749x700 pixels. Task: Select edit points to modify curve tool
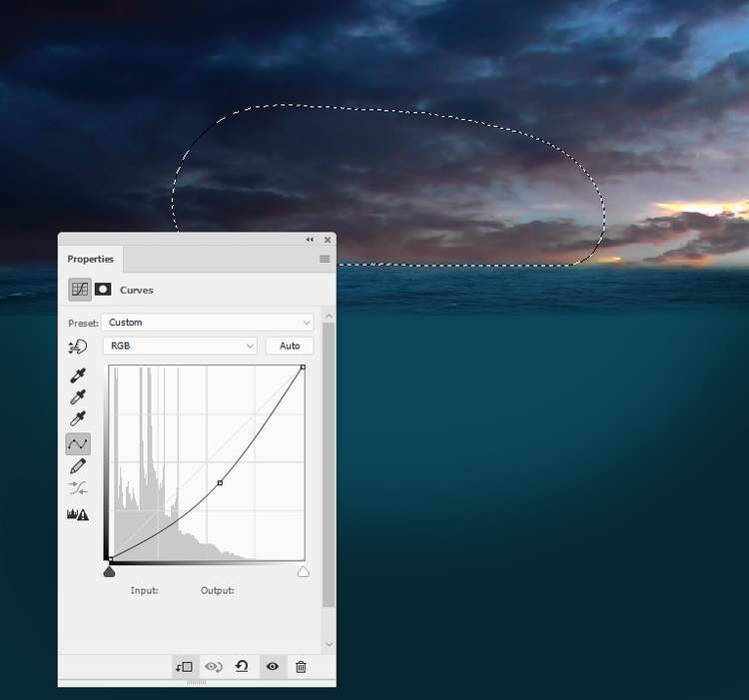pos(78,444)
